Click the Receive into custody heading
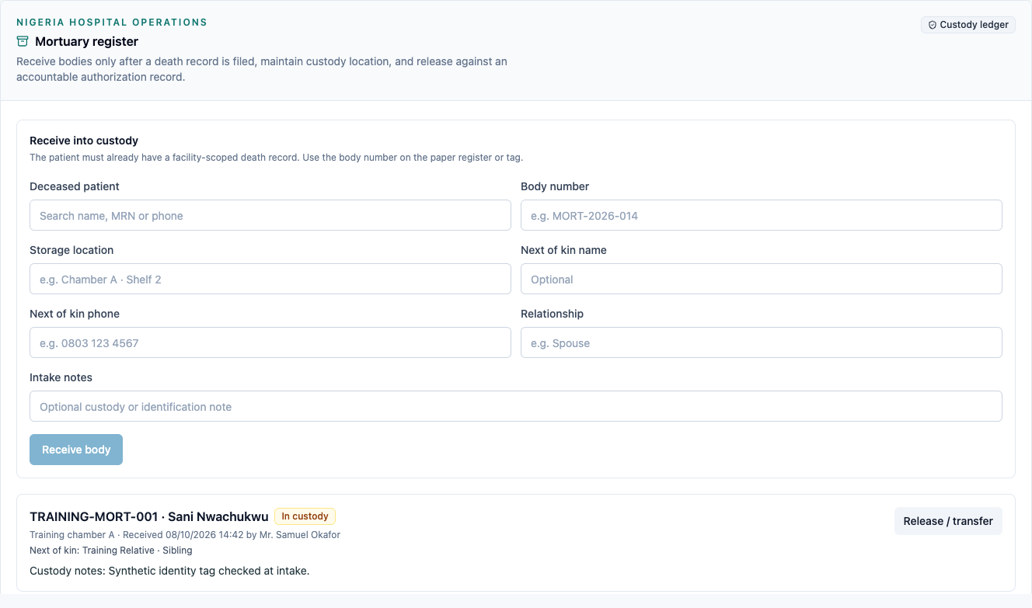This screenshot has width=1032, height=608. 84,141
